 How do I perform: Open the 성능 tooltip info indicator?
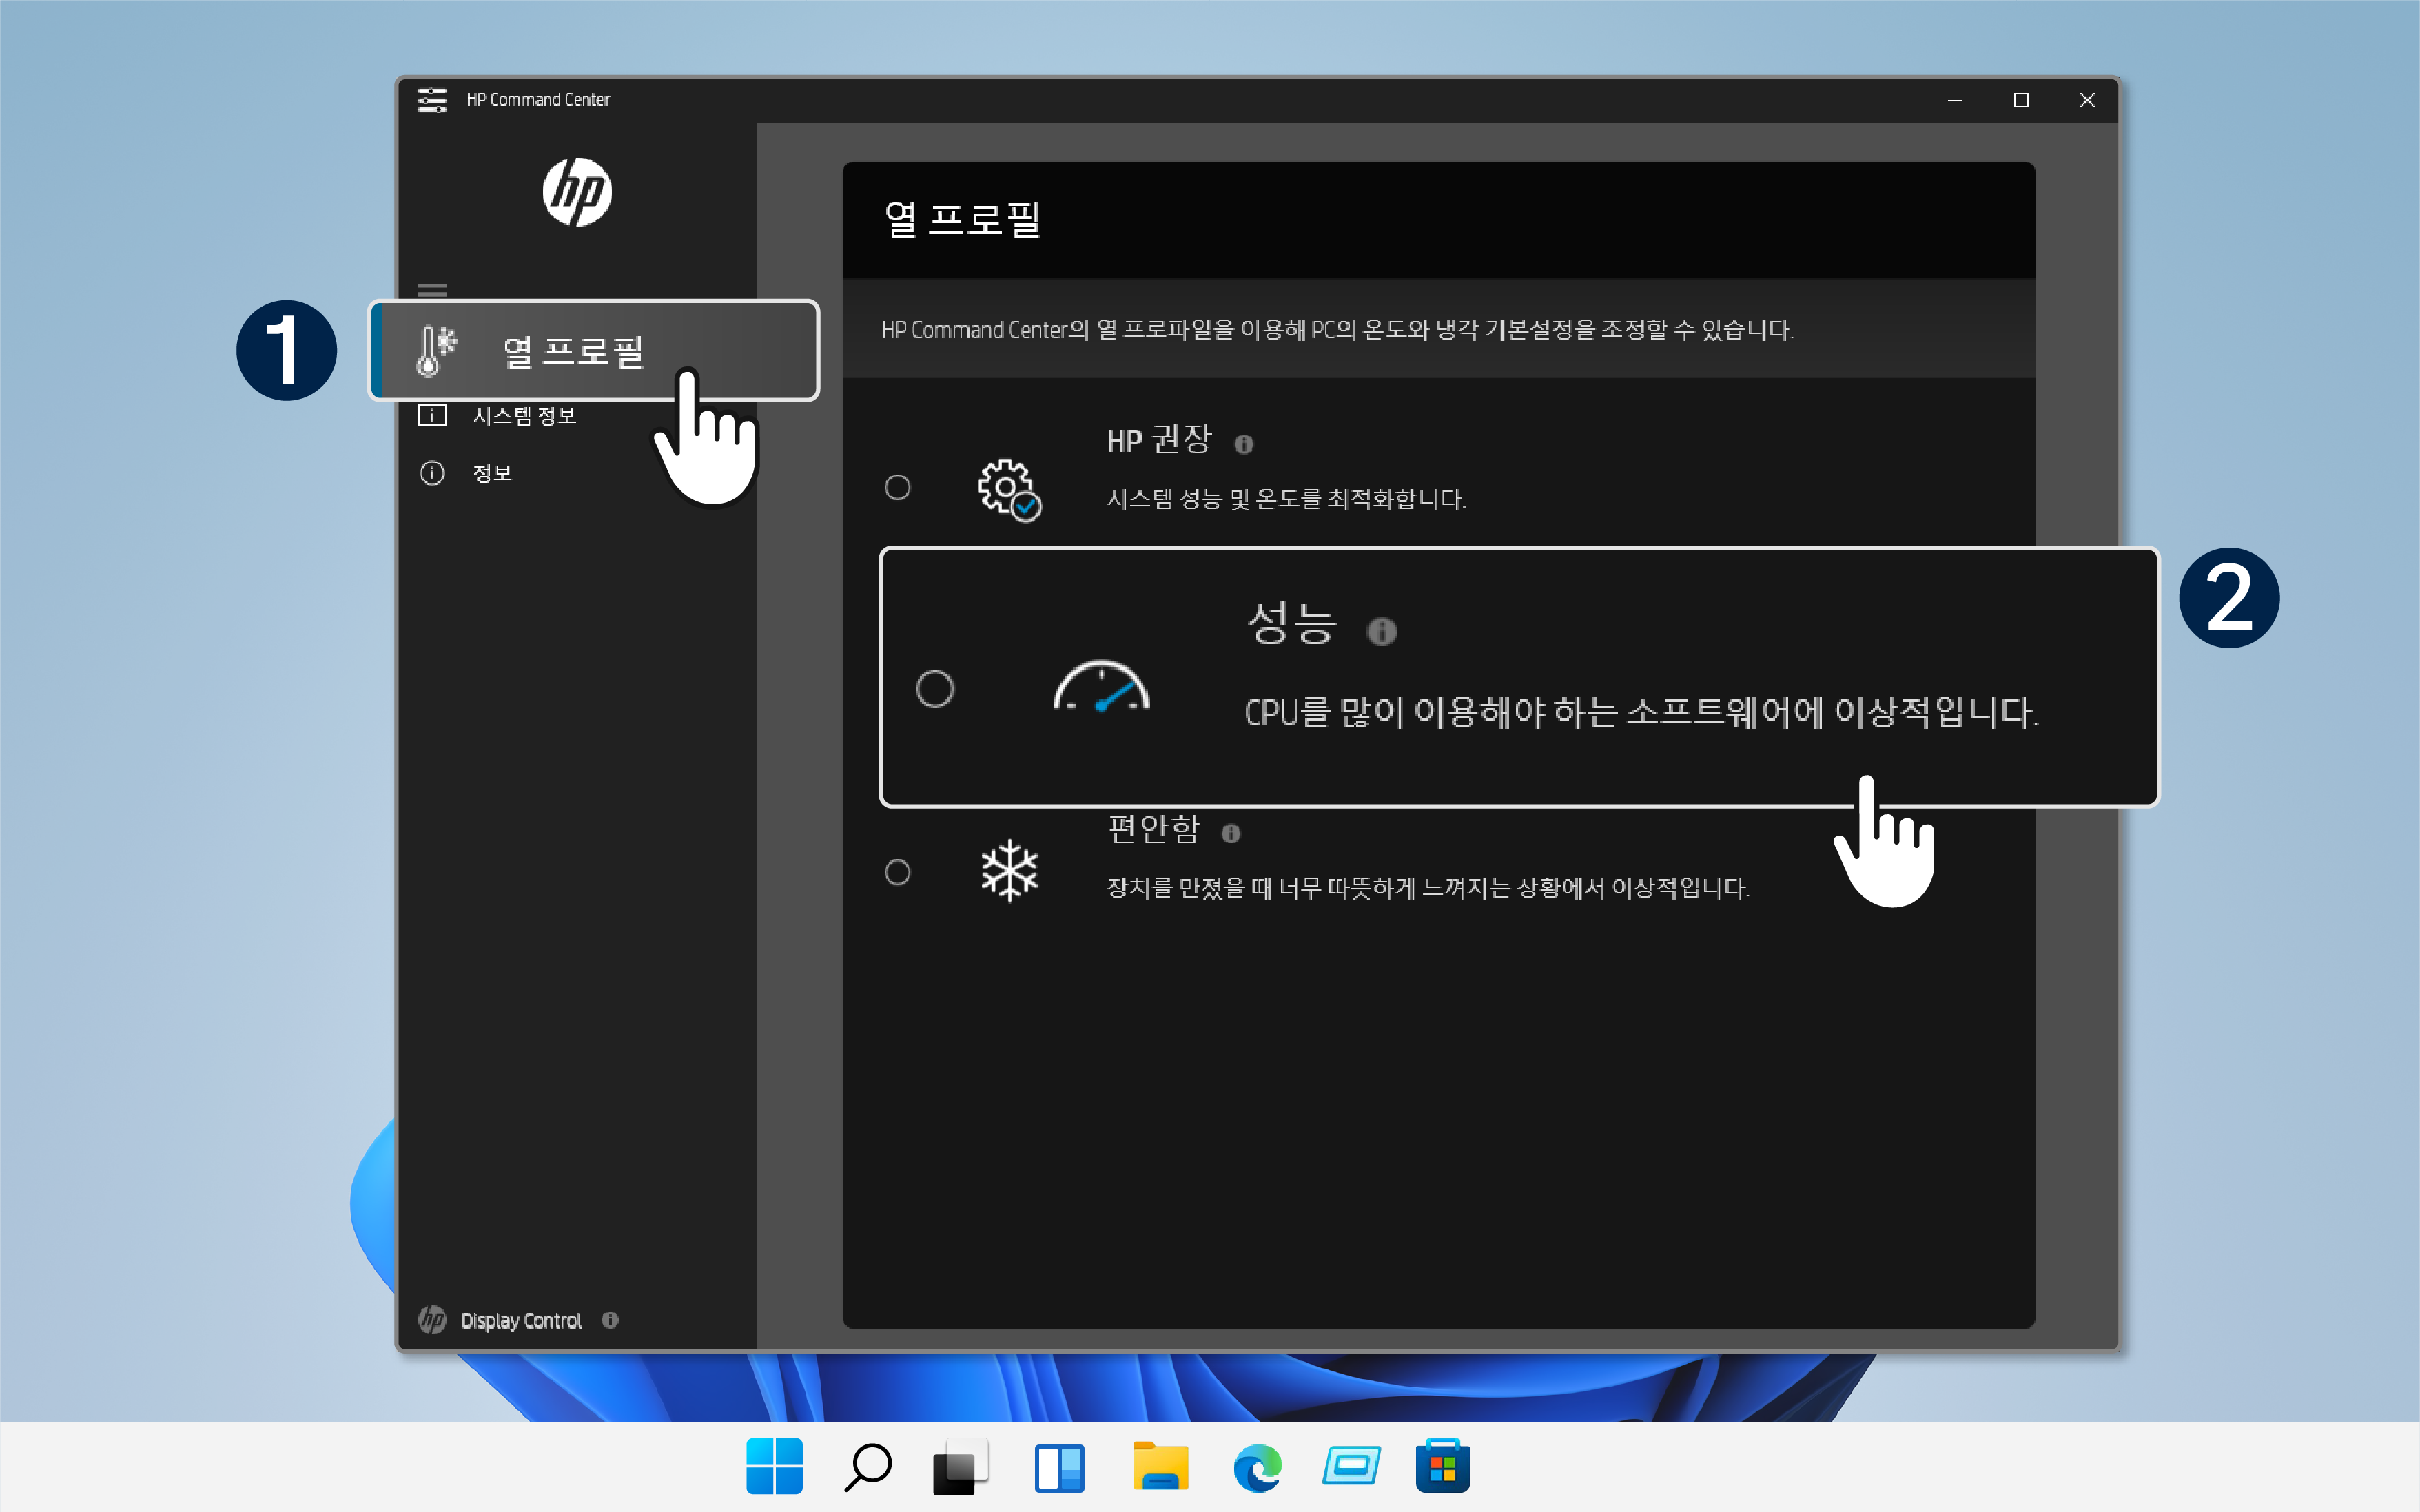1382,631
